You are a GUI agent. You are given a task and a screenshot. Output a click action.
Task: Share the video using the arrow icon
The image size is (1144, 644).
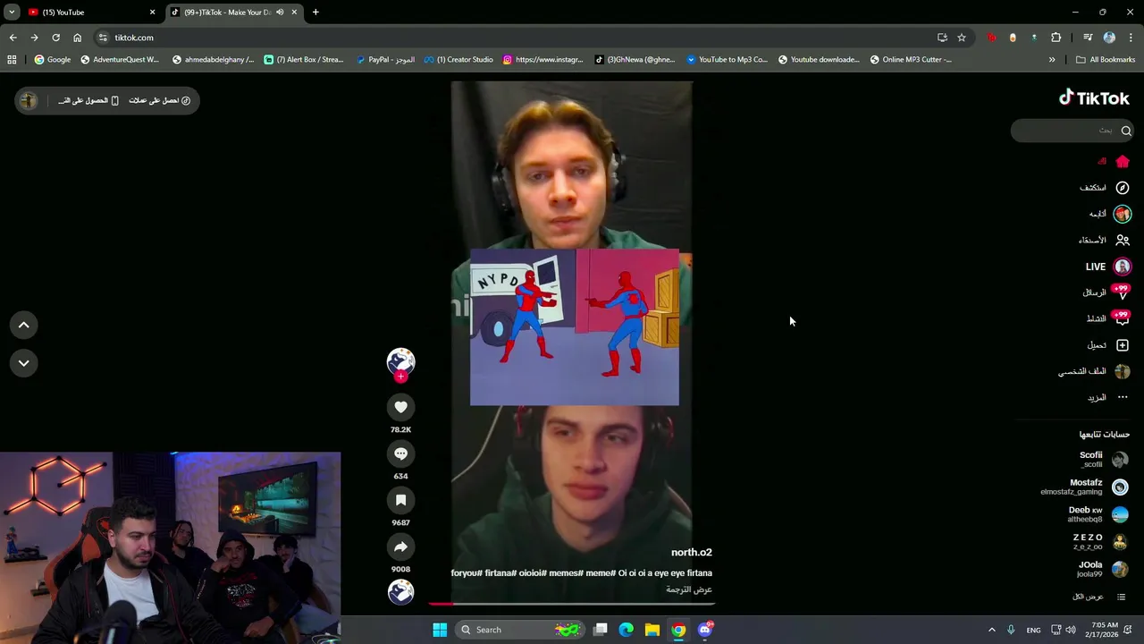point(400,547)
